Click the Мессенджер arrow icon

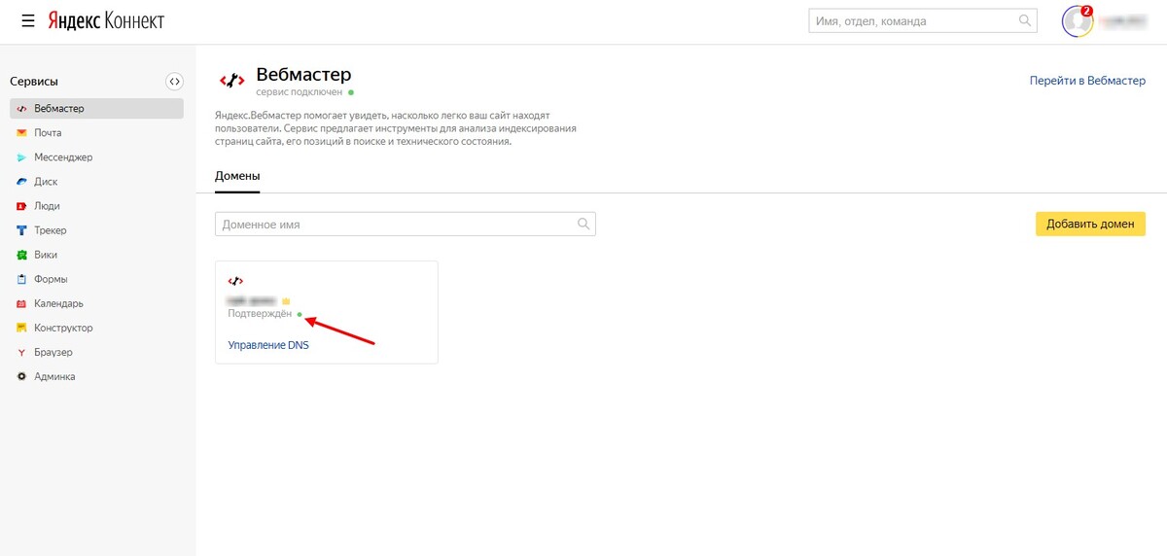pos(21,156)
